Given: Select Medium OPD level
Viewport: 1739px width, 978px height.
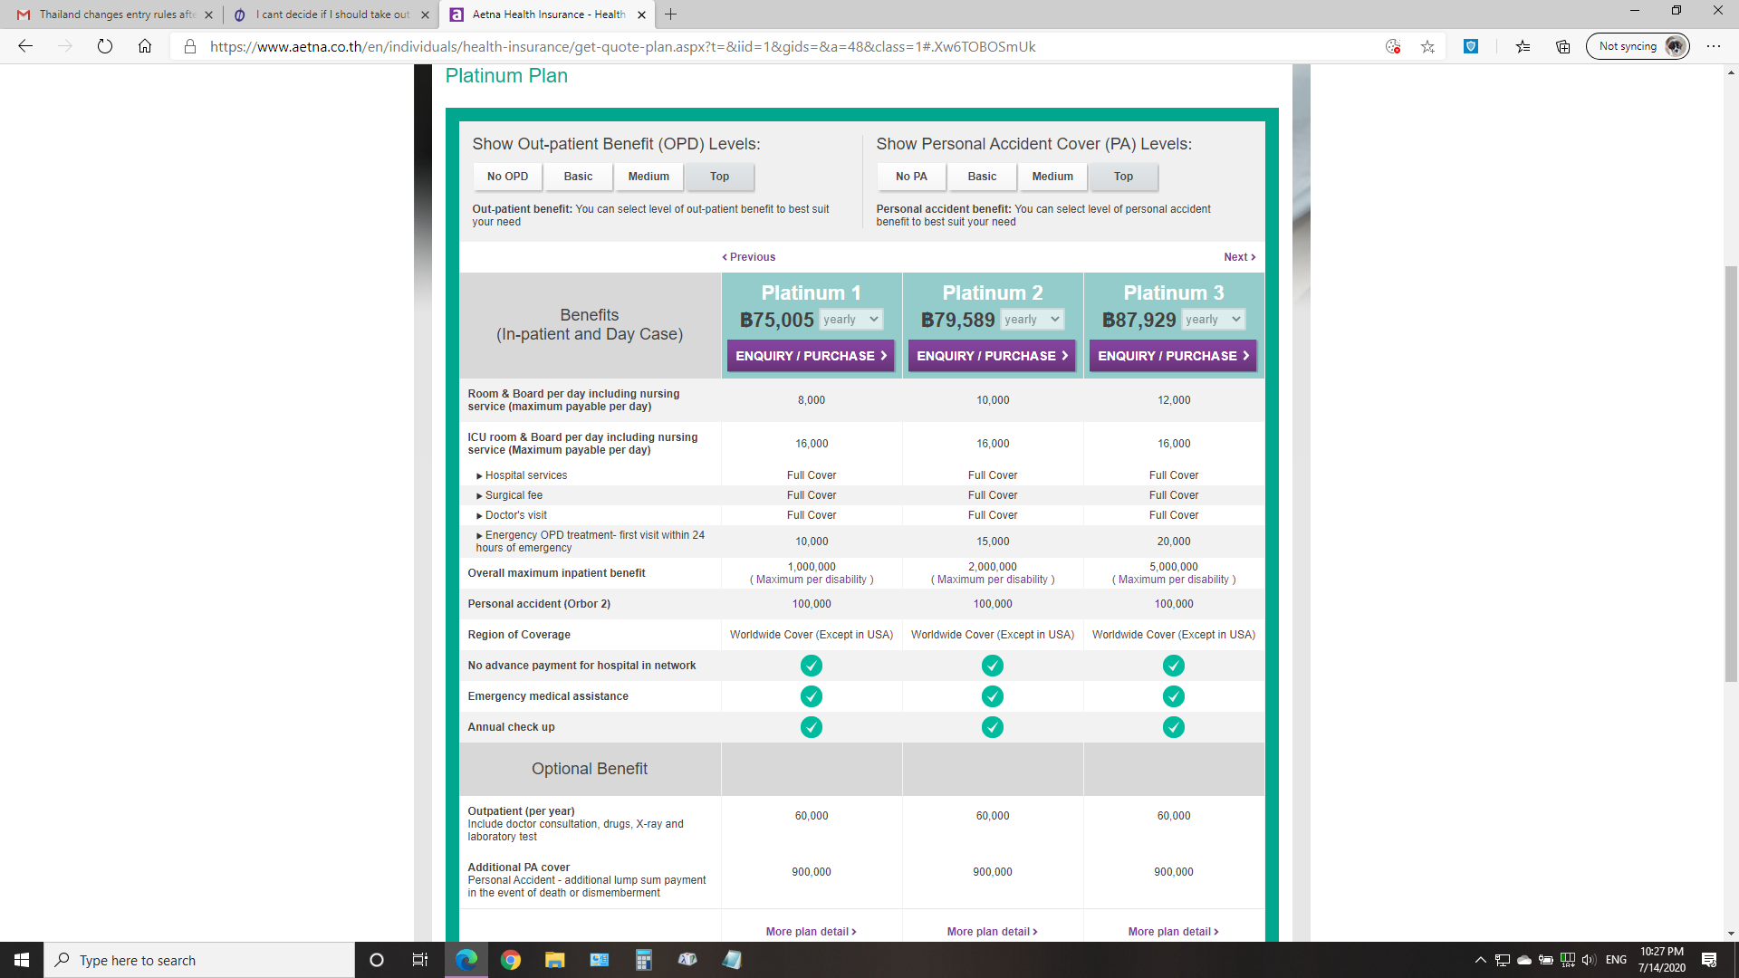Looking at the screenshot, I should coord(649,177).
